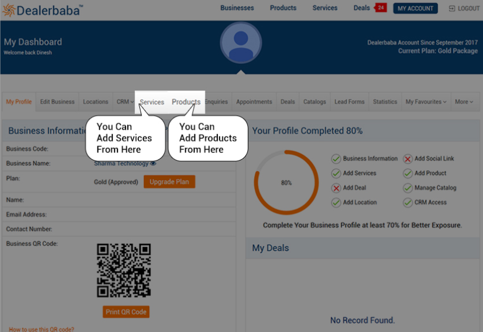
Task: Click the red 24 deals badge
Action: tap(381, 7)
